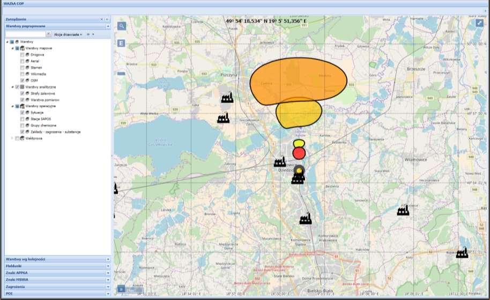Clear the layer filter with the X button
Screen dimensions: 490x300
point(48,34)
